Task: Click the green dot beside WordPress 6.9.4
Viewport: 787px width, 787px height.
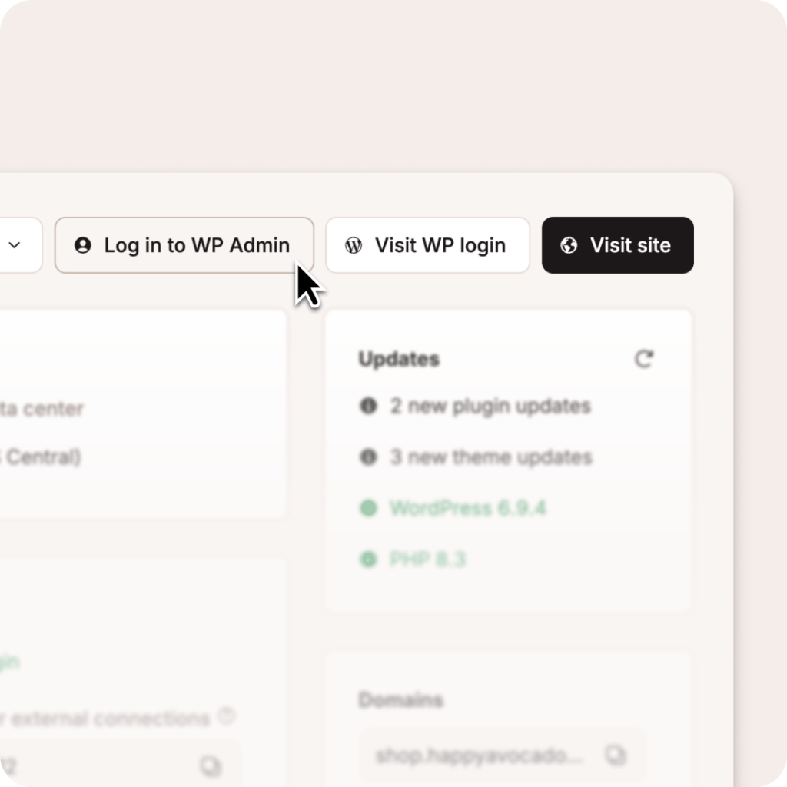Action: pos(368,508)
